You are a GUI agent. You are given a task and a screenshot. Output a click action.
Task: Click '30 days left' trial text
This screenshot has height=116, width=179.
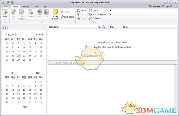click(x=167, y=6)
